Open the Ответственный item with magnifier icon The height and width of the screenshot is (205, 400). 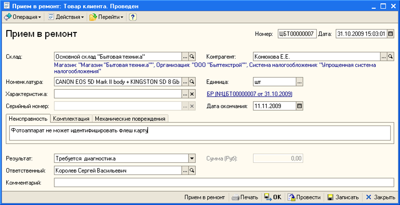click(x=192, y=171)
